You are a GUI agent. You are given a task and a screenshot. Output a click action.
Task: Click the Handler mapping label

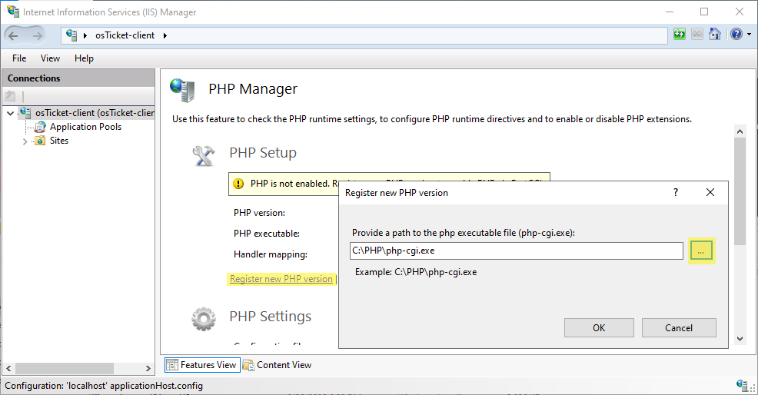271,254
